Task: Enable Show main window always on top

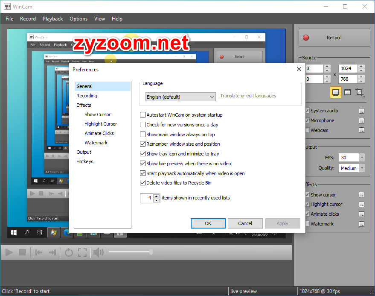Action: [142, 135]
